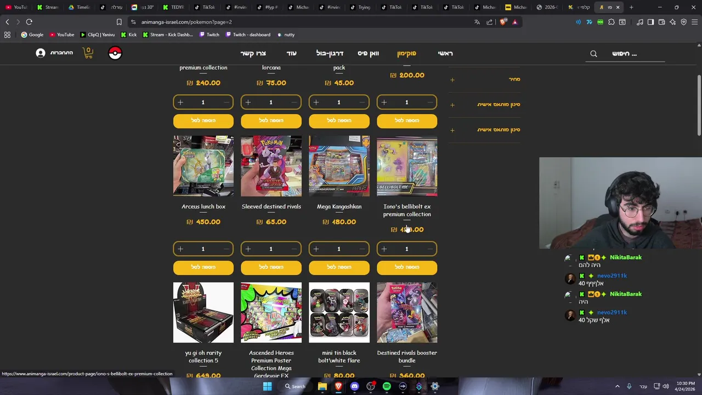Click the search magnifier icon

click(593, 54)
